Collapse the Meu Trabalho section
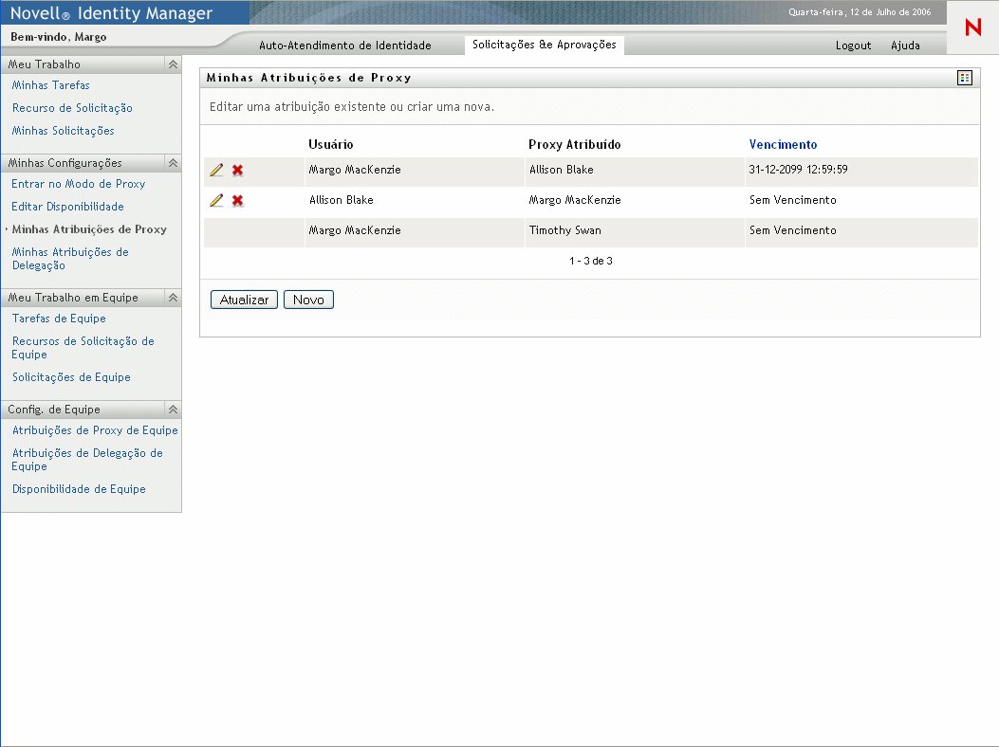999x747 pixels. point(173,64)
